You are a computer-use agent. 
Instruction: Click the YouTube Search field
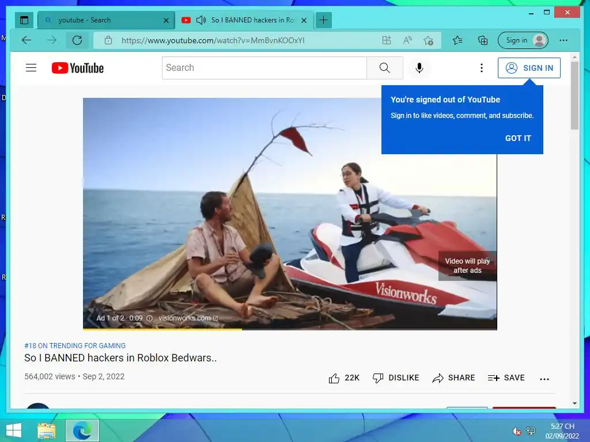pos(264,68)
